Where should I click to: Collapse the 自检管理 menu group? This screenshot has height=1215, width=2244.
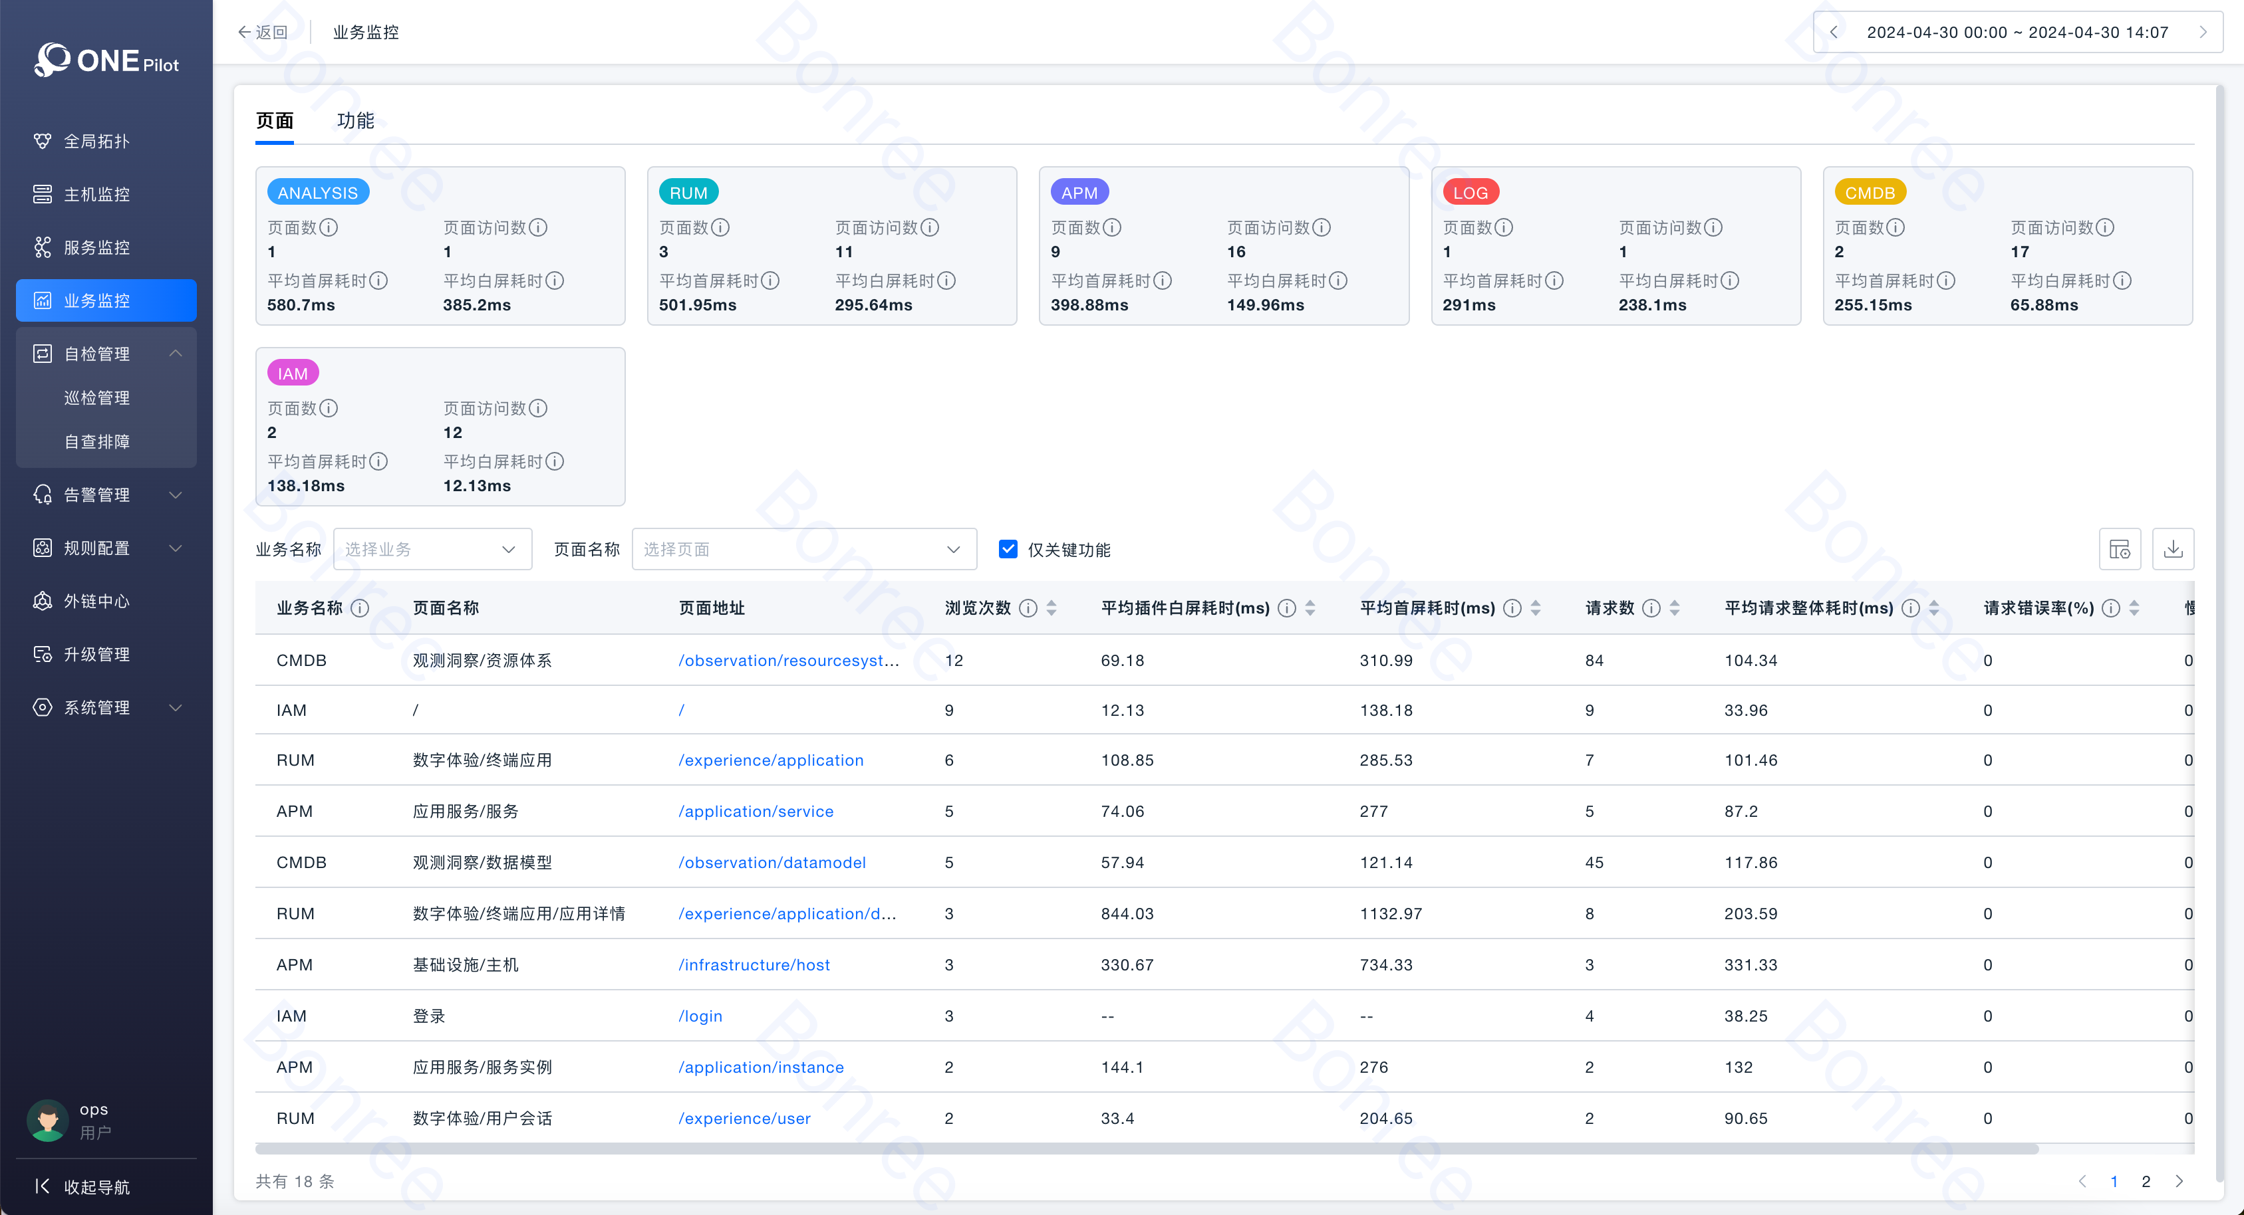pos(175,354)
